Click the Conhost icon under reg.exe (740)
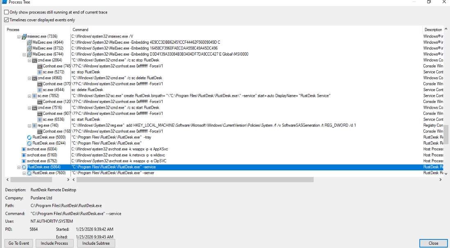The image size is (450, 248). (x=40, y=131)
